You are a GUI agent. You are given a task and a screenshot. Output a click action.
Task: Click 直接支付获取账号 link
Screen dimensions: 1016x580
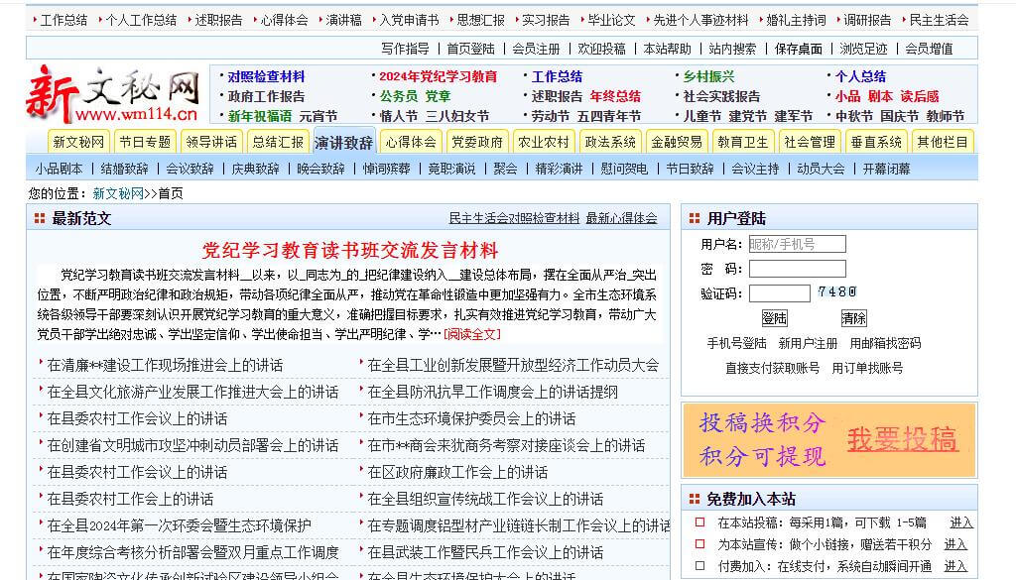[772, 368]
